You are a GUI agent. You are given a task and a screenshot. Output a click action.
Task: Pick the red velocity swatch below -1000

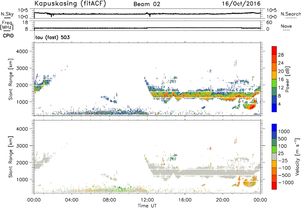(x=274, y=186)
